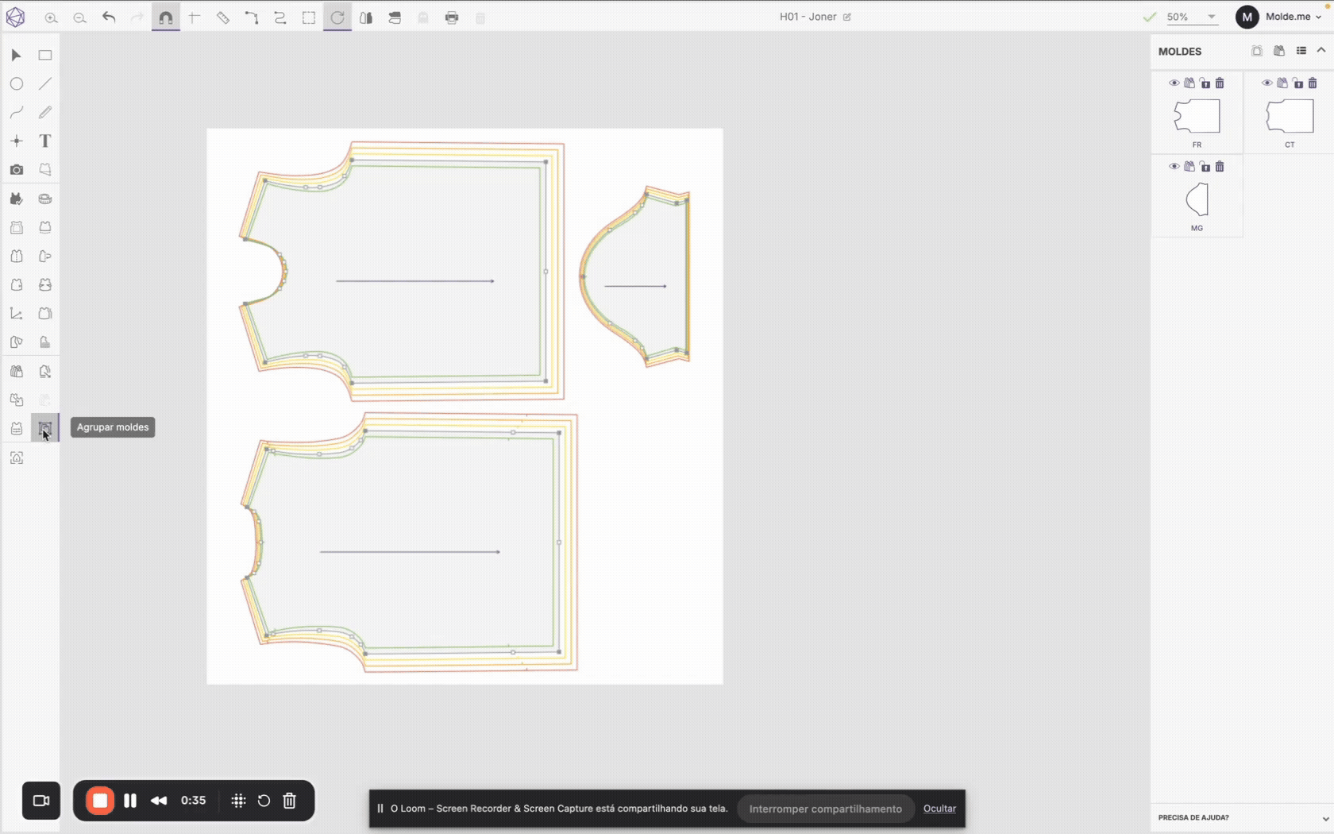The width and height of the screenshot is (1334, 834).
Task: Click Interromper compartilhamento button
Action: (x=825, y=809)
